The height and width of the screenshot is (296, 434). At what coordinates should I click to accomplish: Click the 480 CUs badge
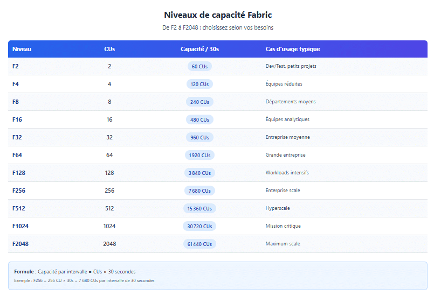pos(199,120)
